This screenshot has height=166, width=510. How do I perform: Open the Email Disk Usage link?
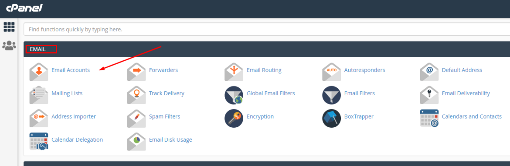(170, 140)
